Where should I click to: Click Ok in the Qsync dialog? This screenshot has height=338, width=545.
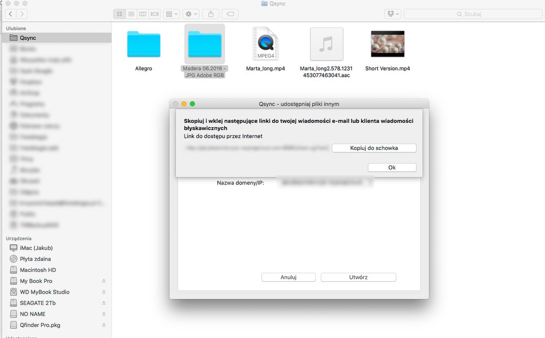pyautogui.click(x=392, y=167)
